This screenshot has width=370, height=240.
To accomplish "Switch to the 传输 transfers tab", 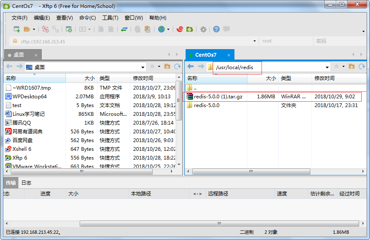I will (11, 183).
